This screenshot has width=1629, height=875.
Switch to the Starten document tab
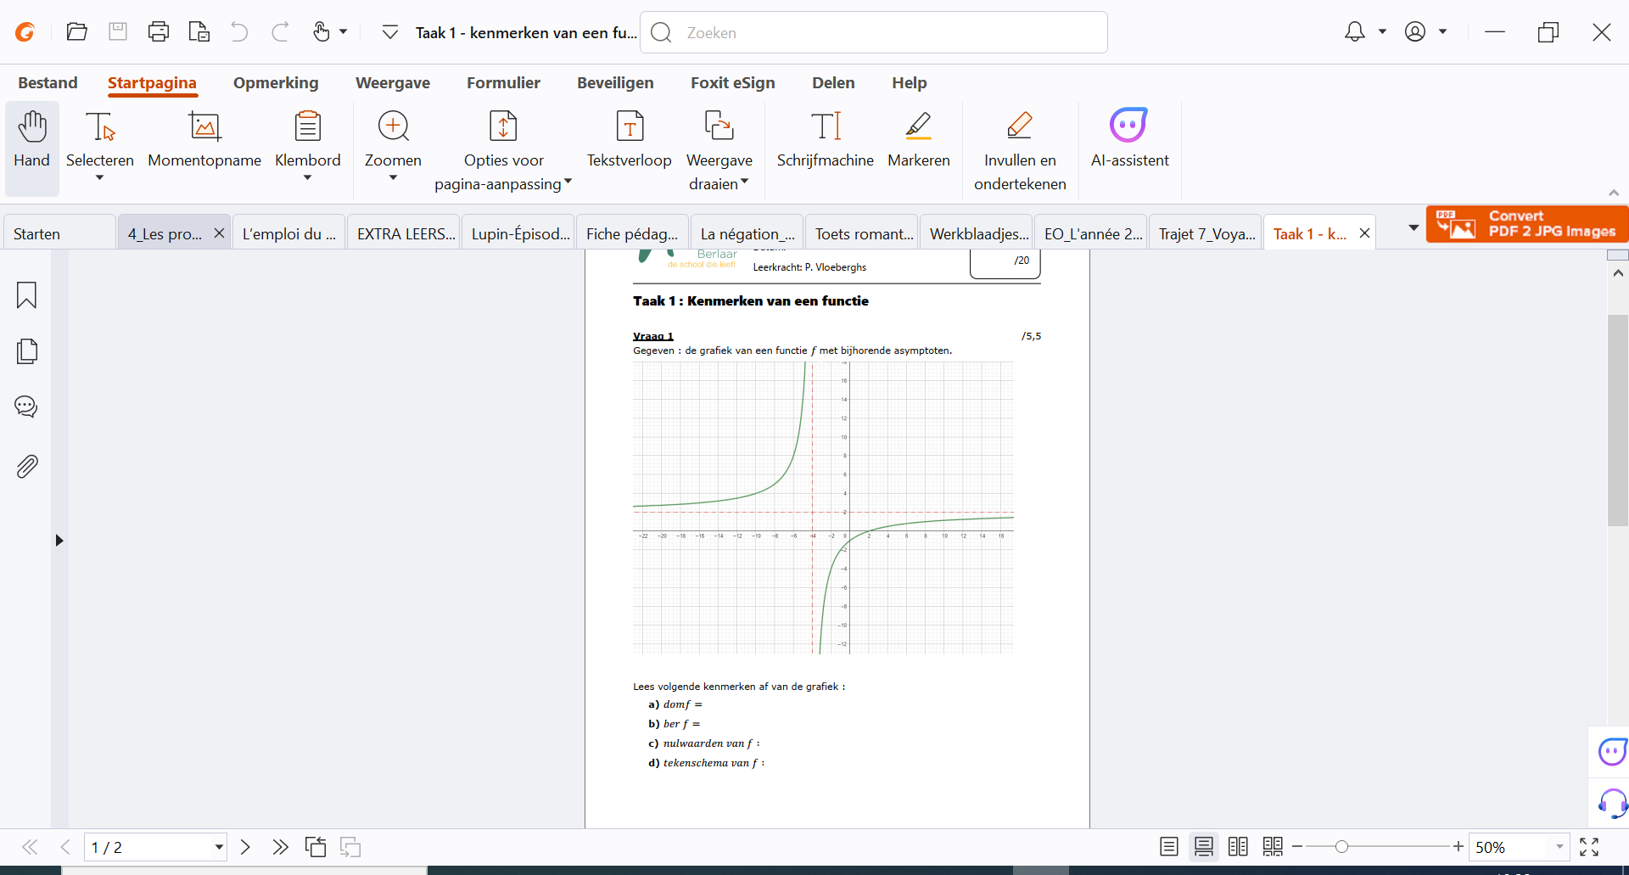pyautogui.click(x=59, y=233)
